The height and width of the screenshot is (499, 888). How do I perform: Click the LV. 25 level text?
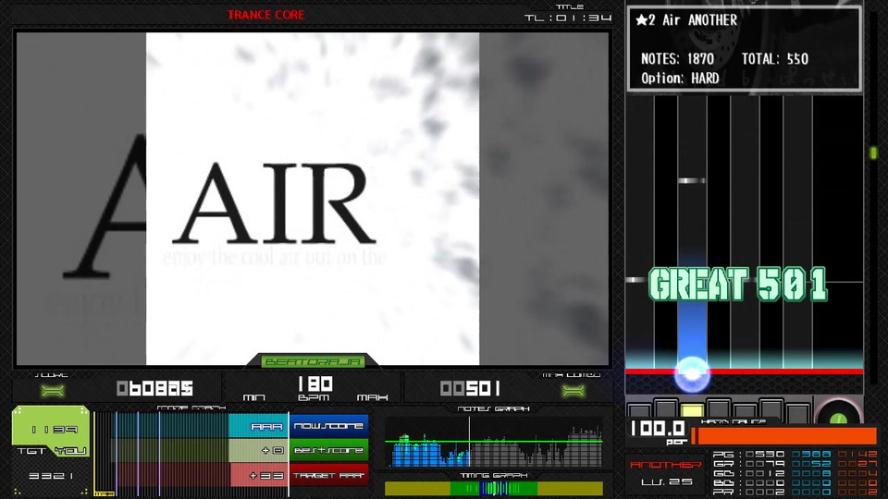[x=667, y=482]
